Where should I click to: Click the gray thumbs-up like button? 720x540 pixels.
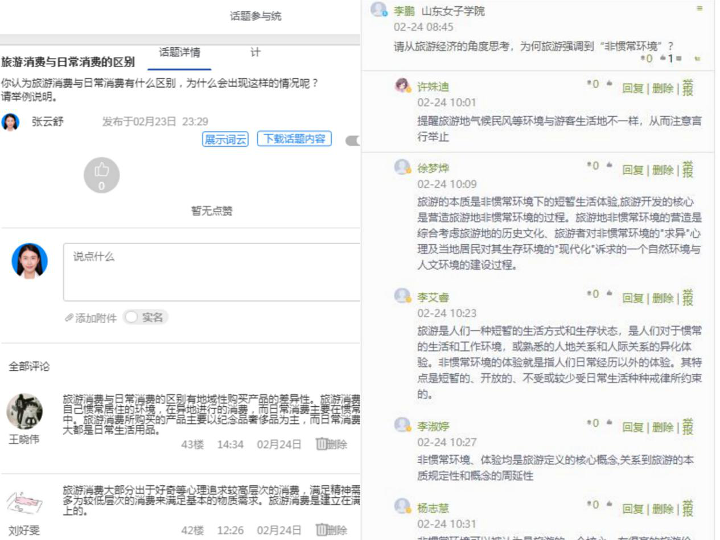(x=101, y=175)
